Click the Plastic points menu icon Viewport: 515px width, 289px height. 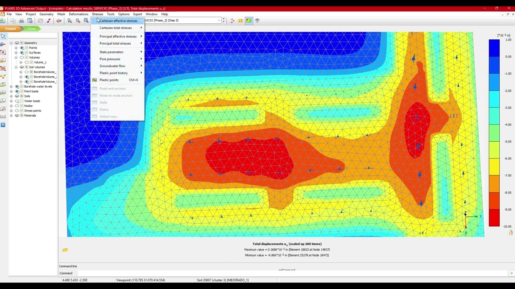click(95, 80)
